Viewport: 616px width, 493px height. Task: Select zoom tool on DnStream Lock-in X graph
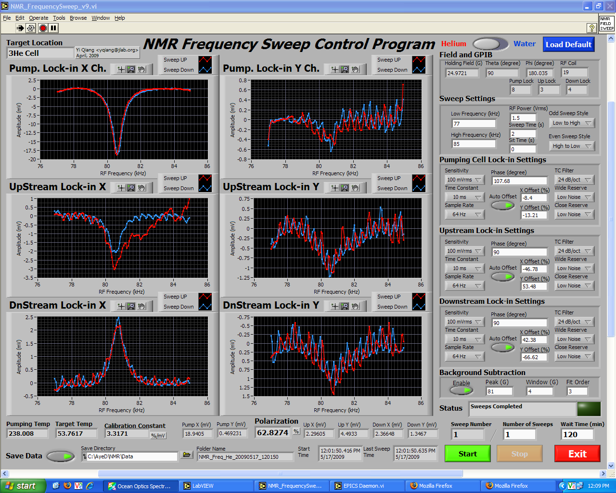pos(131,306)
